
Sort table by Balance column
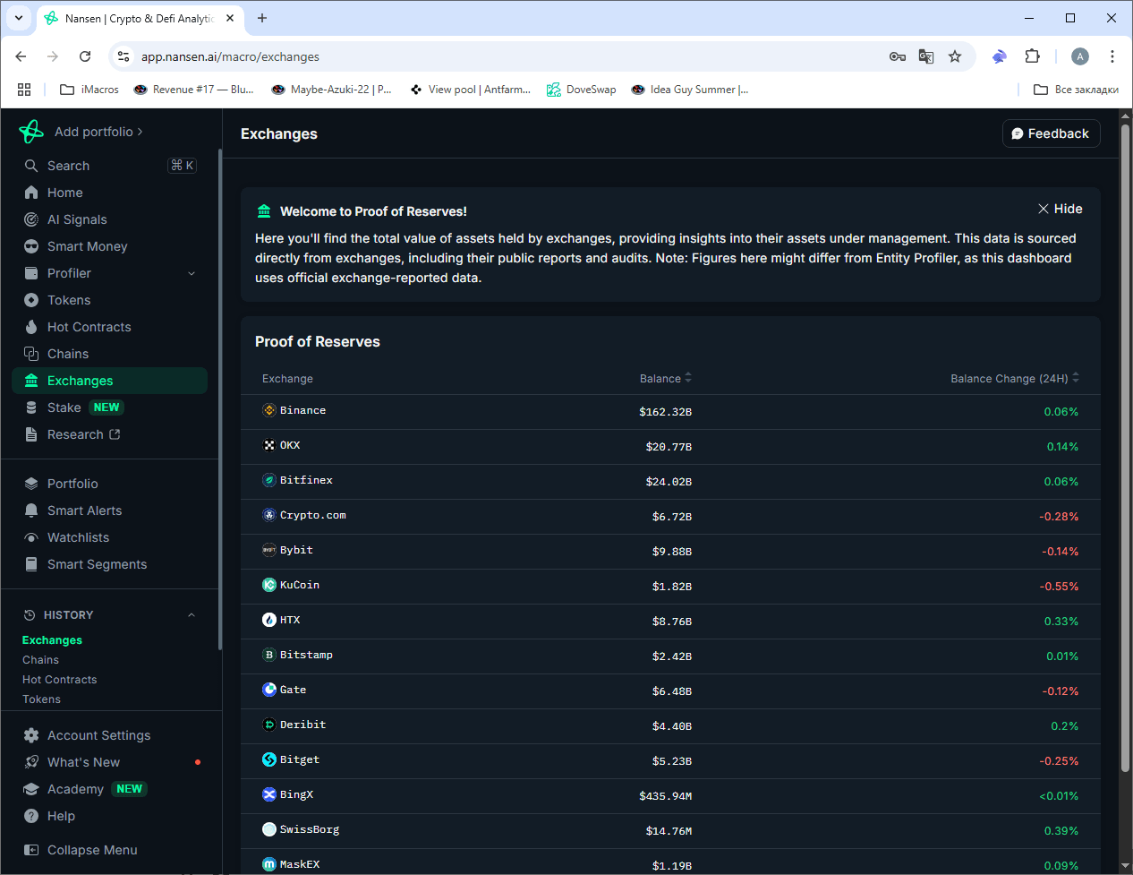pyautogui.click(x=666, y=379)
